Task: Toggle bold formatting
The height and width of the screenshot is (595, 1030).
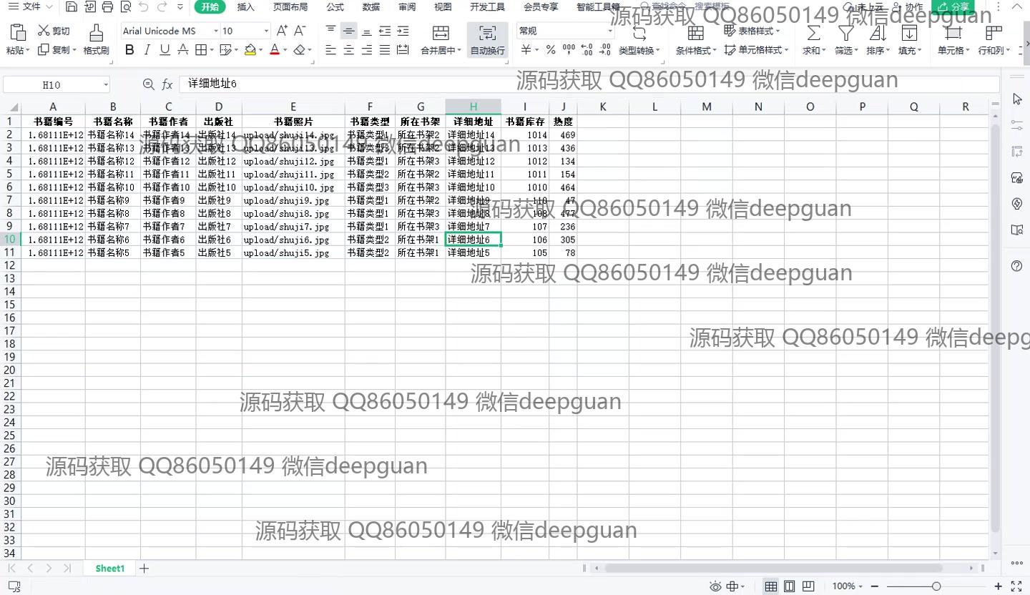Action: (129, 50)
